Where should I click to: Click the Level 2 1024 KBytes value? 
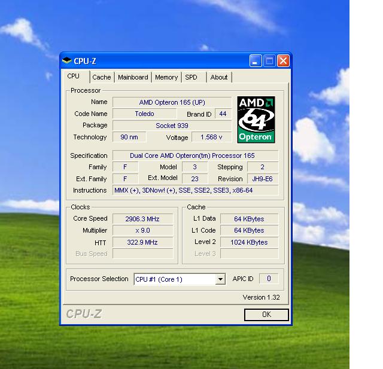tap(249, 242)
